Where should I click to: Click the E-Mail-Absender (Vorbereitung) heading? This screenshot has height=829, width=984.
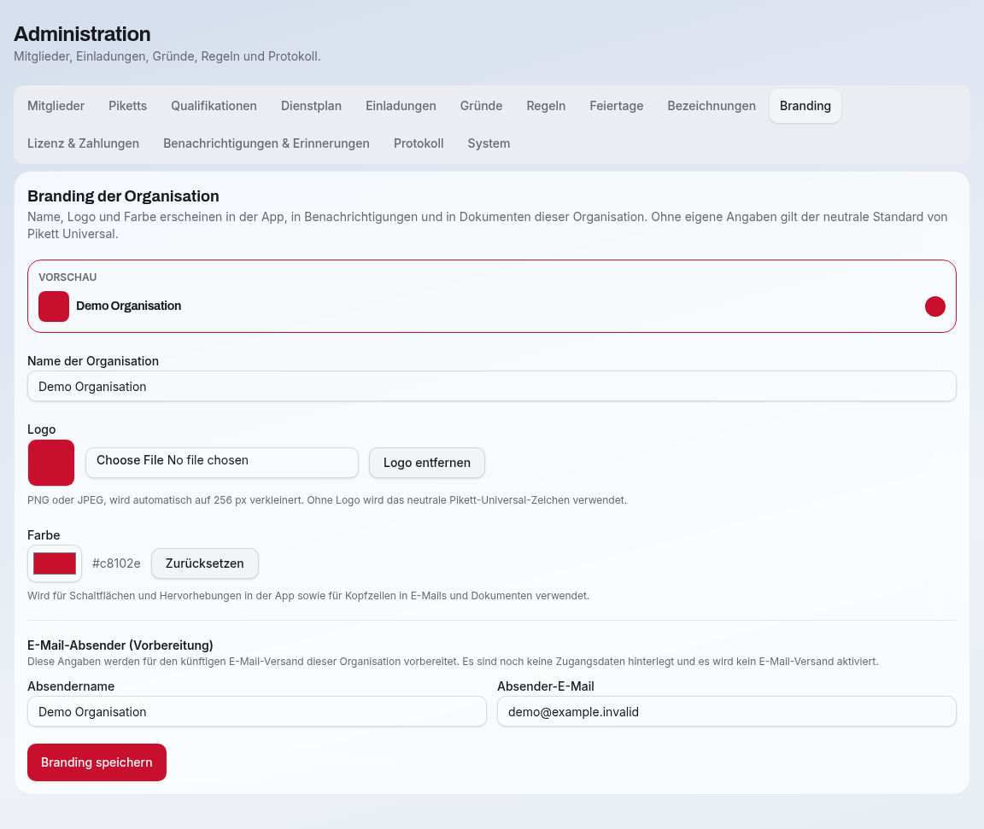(x=120, y=645)
